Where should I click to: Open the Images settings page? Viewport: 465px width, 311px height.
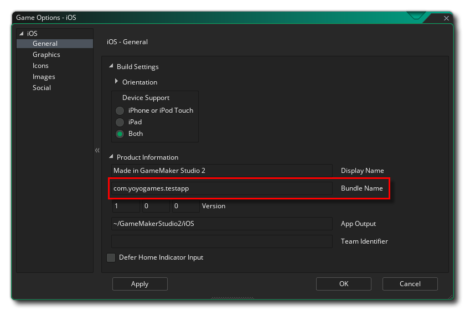44,77
